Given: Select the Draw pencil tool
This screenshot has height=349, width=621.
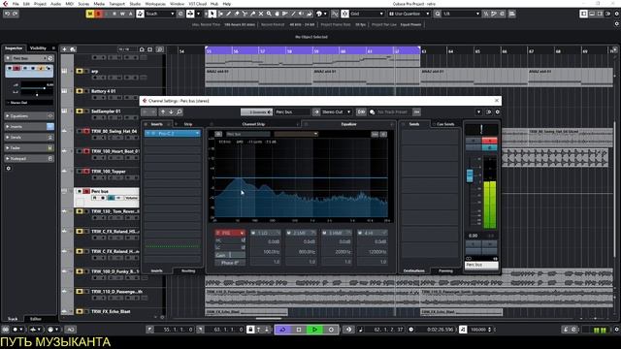Looking at the screenshot, I should (x=229, y=14).
